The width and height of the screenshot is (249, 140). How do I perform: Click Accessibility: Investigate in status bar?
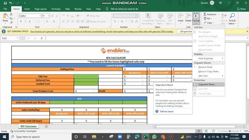(x=23, y=131)
